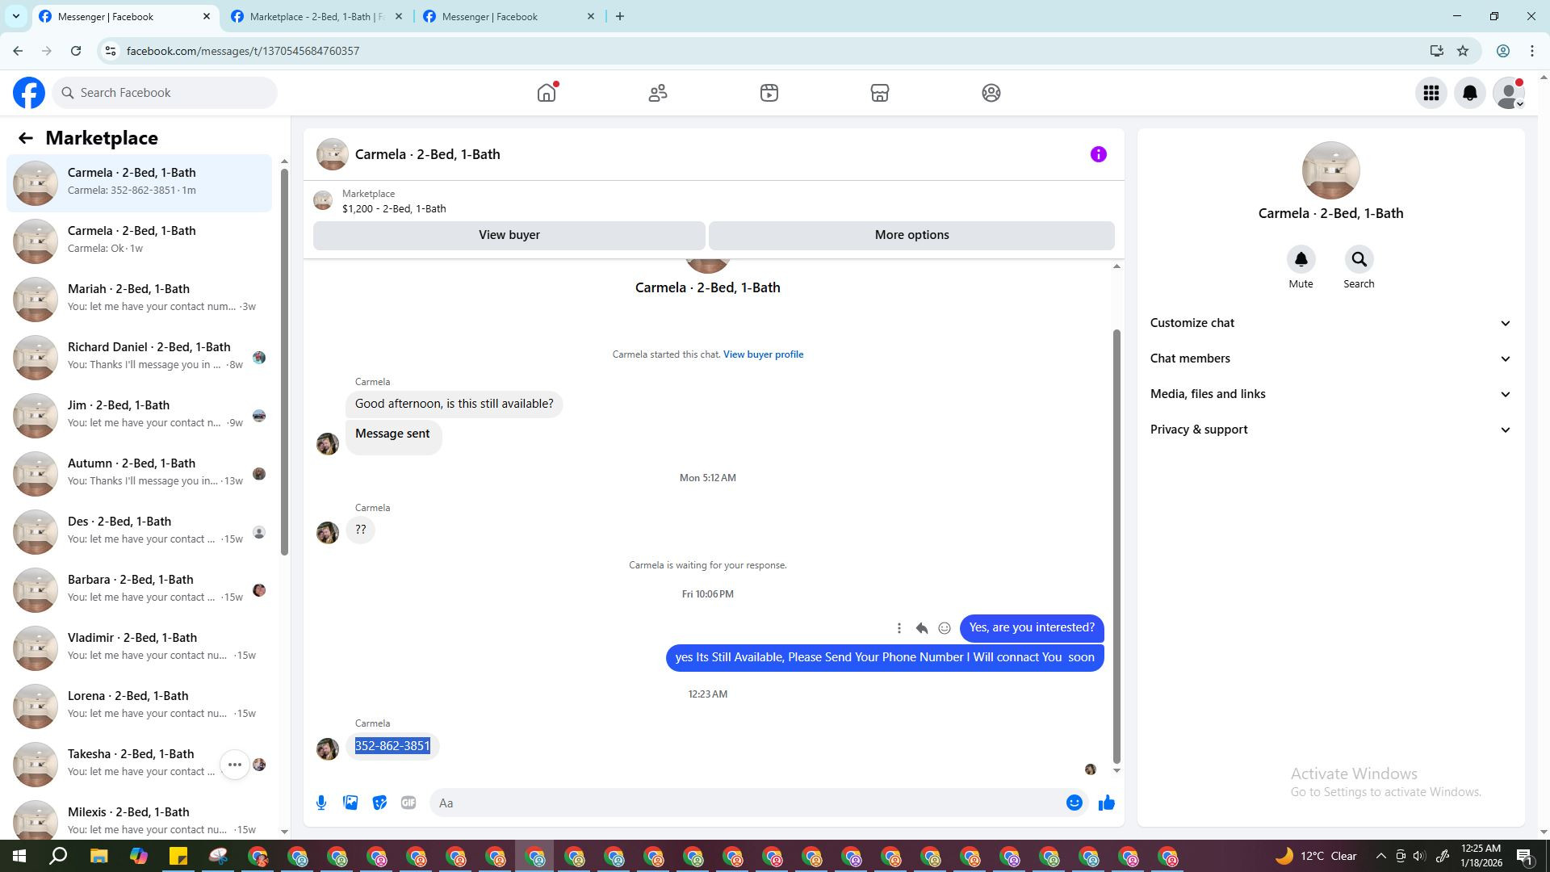The image size is (1550, 872).
Task: Expand Chat members section
Action: point(1330,358)
